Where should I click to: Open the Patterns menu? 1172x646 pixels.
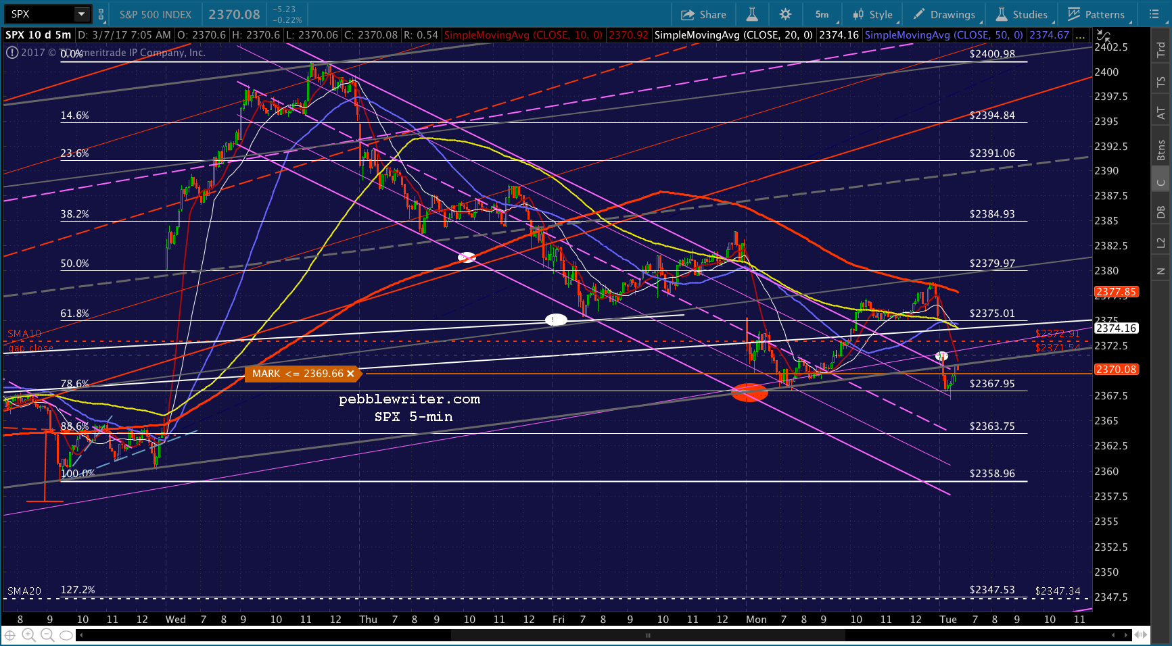click(1097, 14)
